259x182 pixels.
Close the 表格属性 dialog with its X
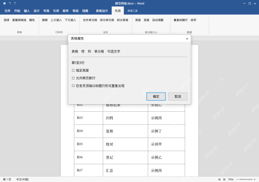tap(187, 39)
